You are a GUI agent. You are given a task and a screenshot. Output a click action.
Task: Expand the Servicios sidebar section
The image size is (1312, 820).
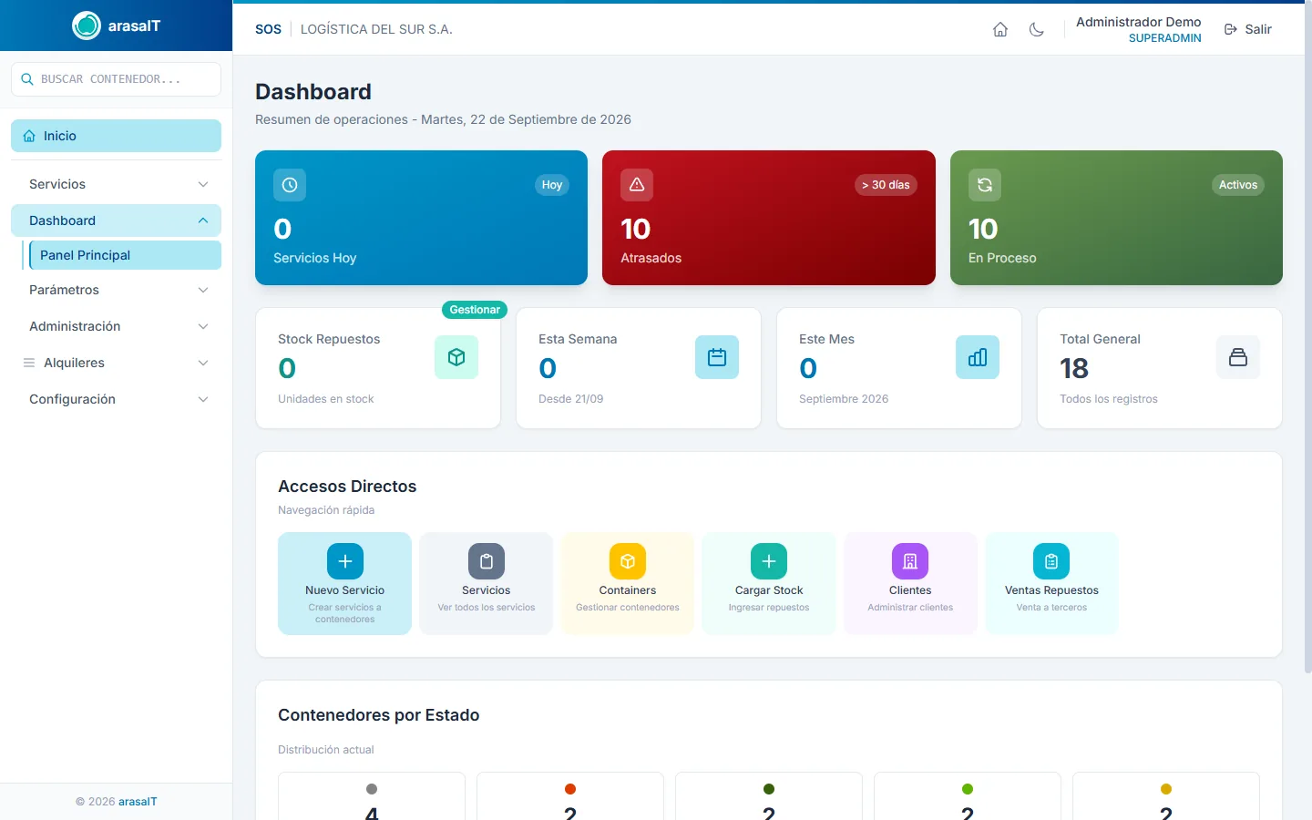coord(116,184)
